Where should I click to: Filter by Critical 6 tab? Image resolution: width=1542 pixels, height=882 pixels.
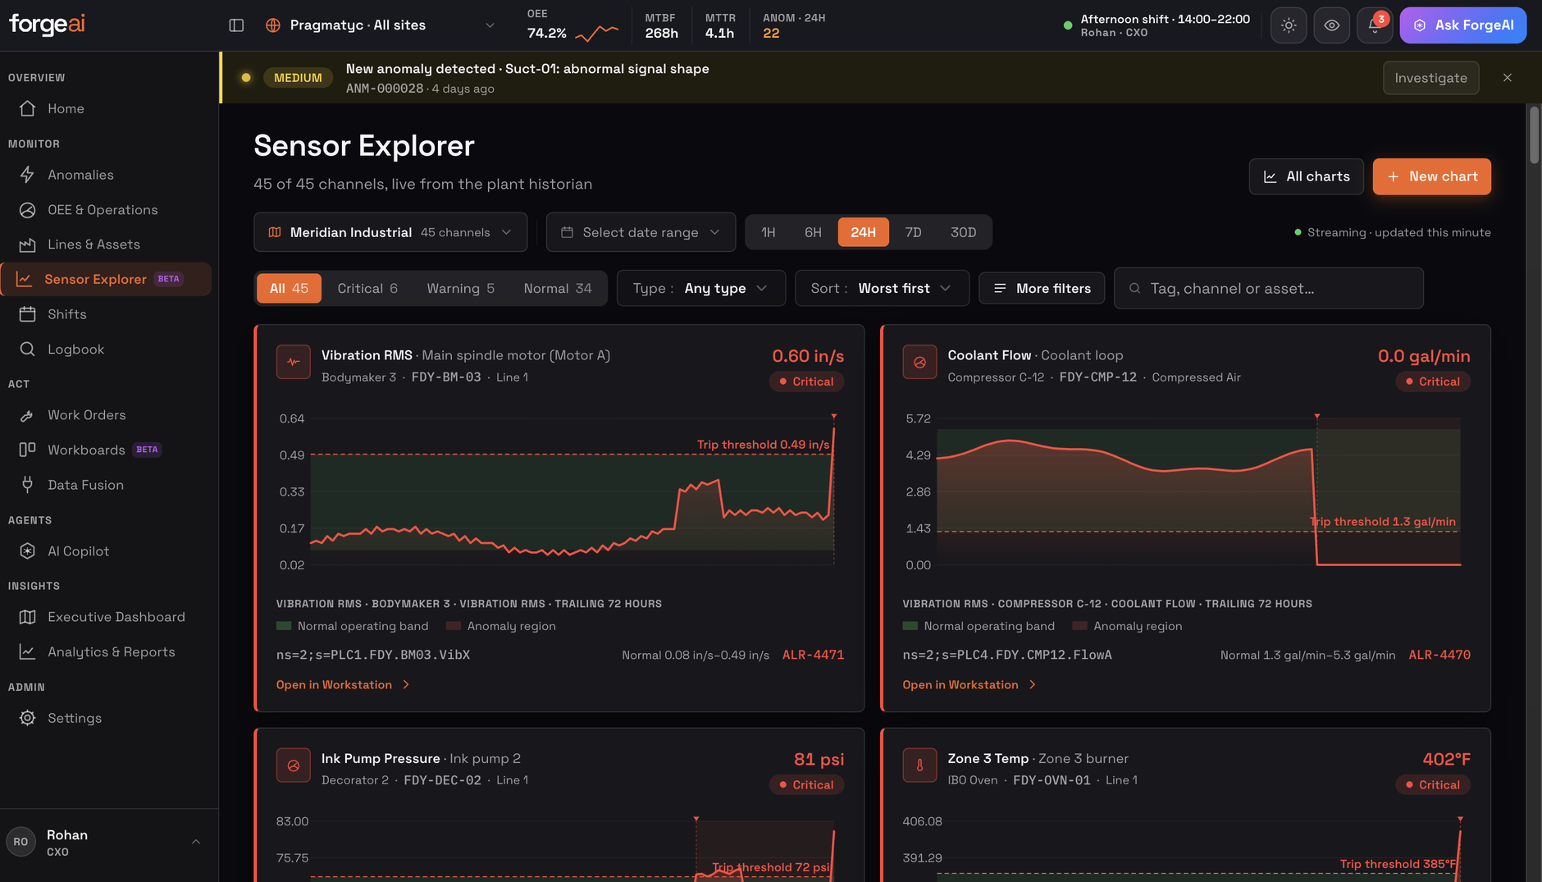click(x=367, y=288)
